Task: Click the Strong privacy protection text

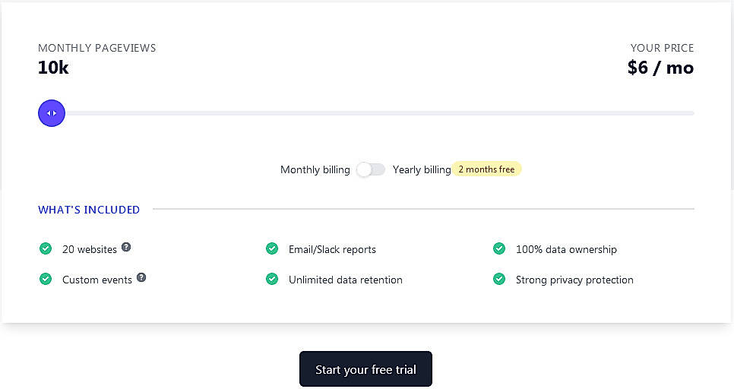Action: pos(574,280)
